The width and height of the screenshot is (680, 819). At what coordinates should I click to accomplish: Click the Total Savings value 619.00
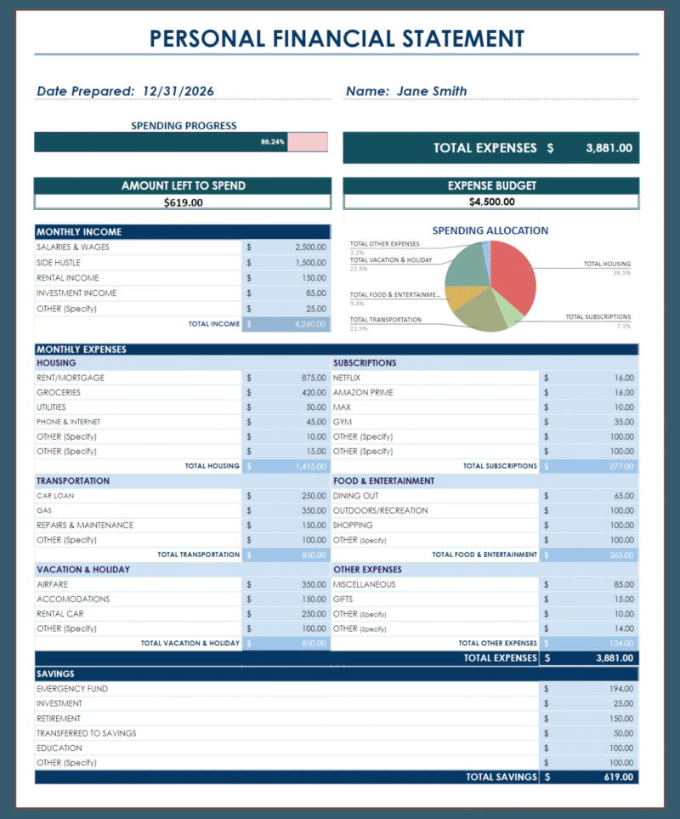[589, 777]
